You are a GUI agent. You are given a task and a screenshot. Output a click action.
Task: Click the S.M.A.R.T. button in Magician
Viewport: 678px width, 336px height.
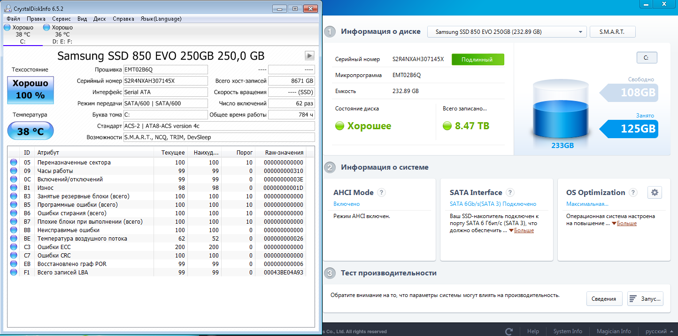click(613, 32)
